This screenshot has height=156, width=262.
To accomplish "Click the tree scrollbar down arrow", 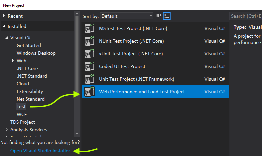I will (x=77, y=134).
